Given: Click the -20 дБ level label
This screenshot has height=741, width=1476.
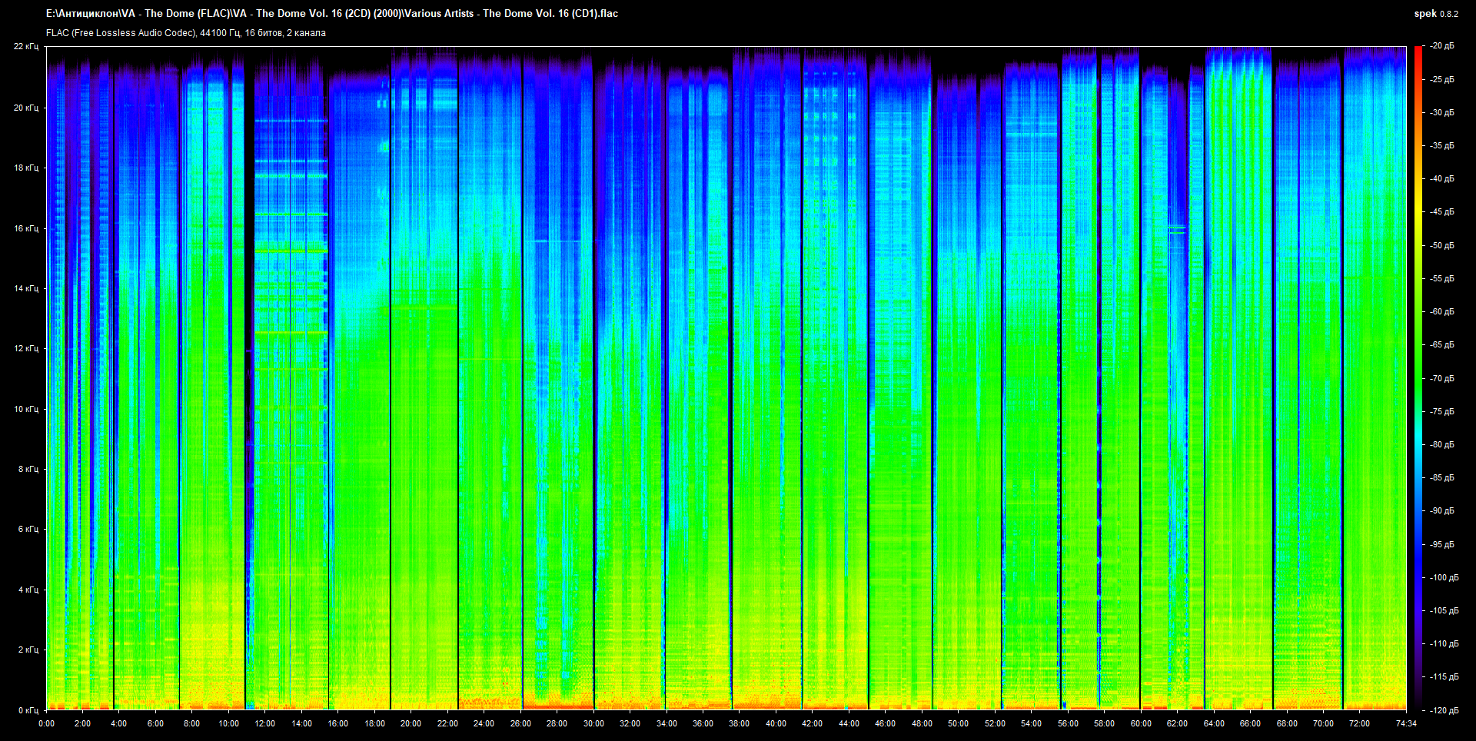Looking at the screenshot, I should point(1442,46).
